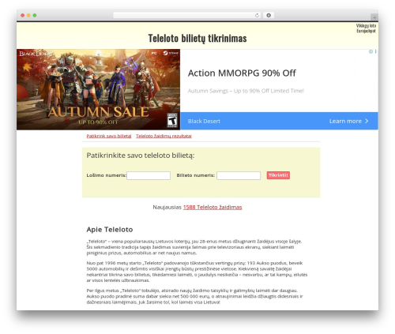
Task: Click the Teleloto bilietų tikrinimas heading
Action: 197,38
